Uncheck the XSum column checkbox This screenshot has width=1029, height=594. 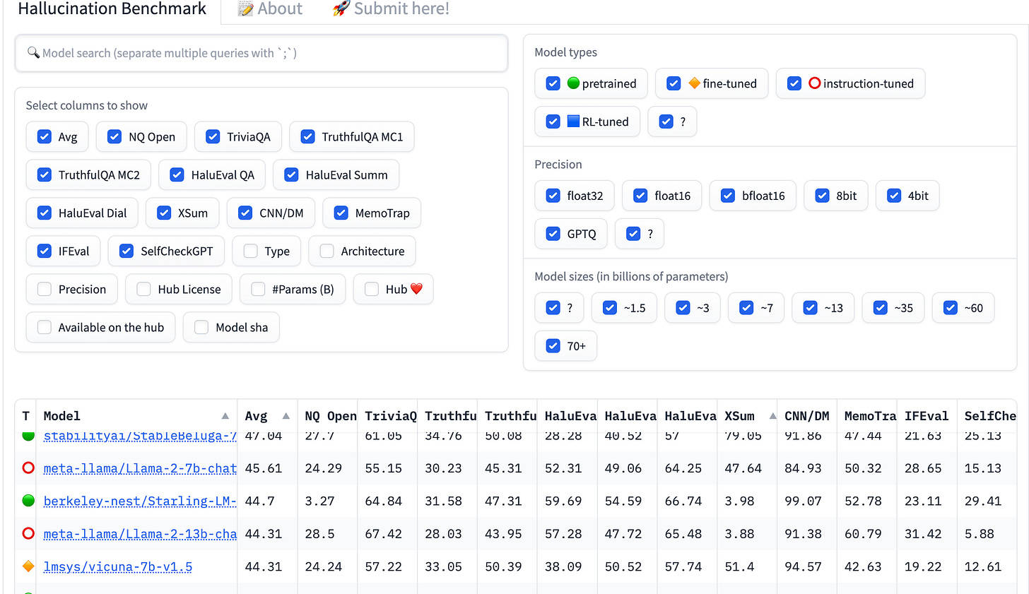tap(164, 213)
